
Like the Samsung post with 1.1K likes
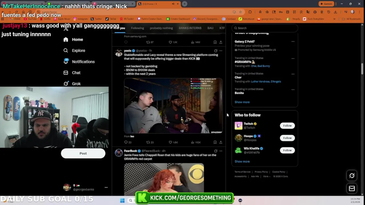tap(173, 42)
